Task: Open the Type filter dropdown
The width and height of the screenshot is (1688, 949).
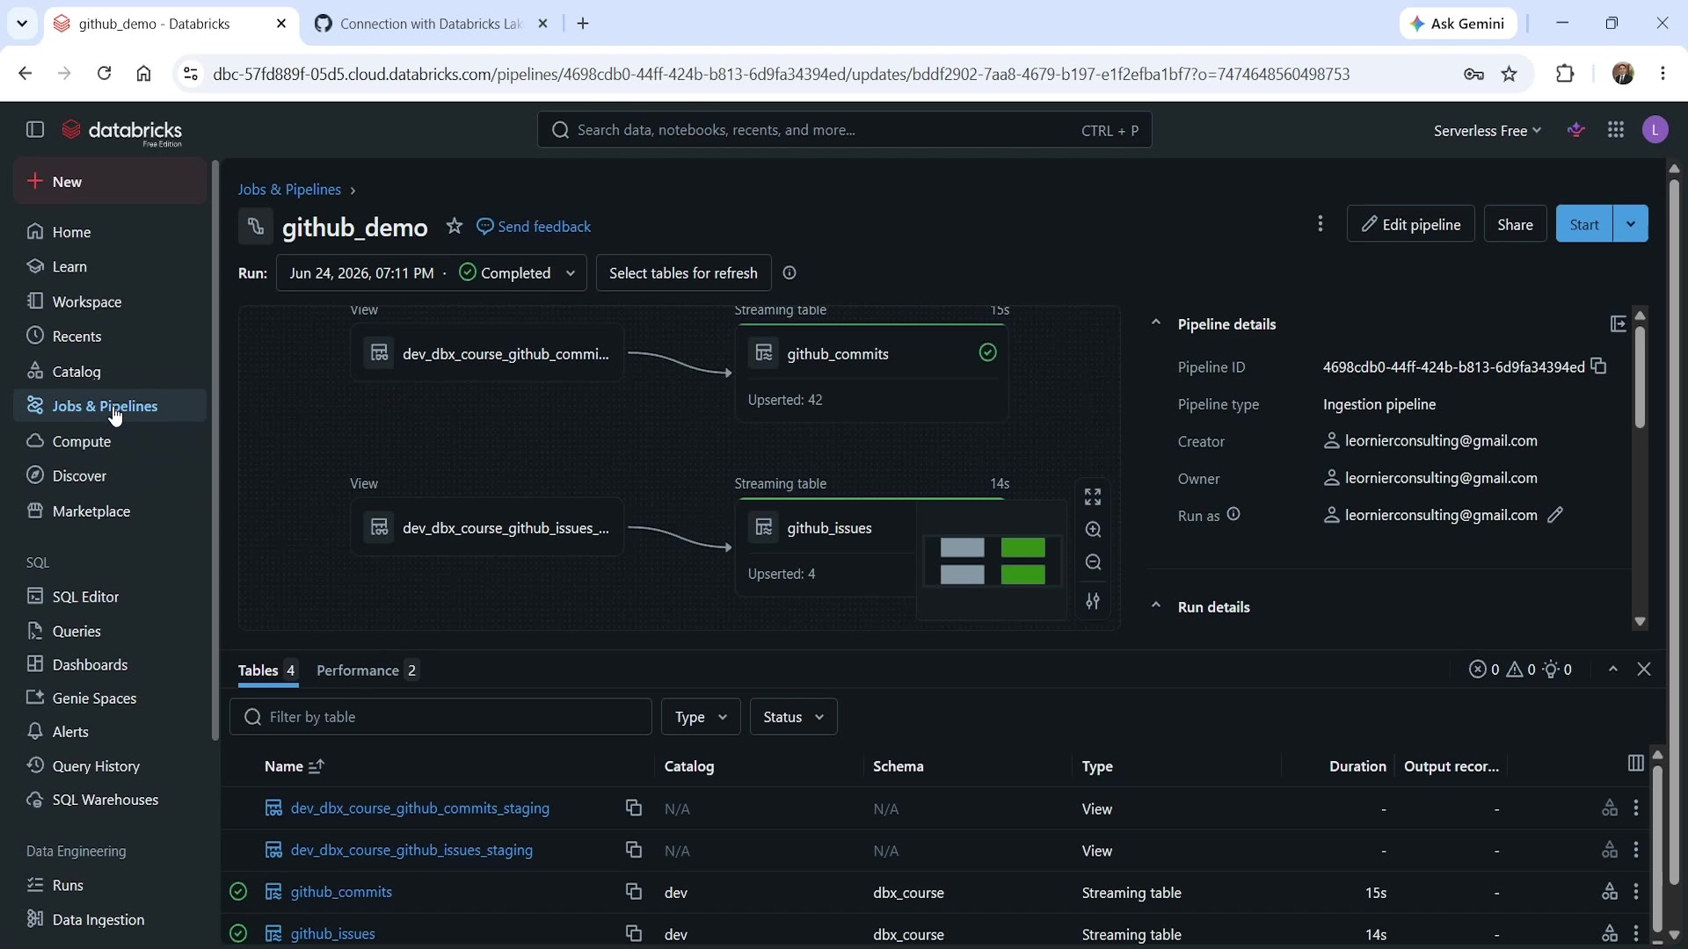Action: click(701, 717)
